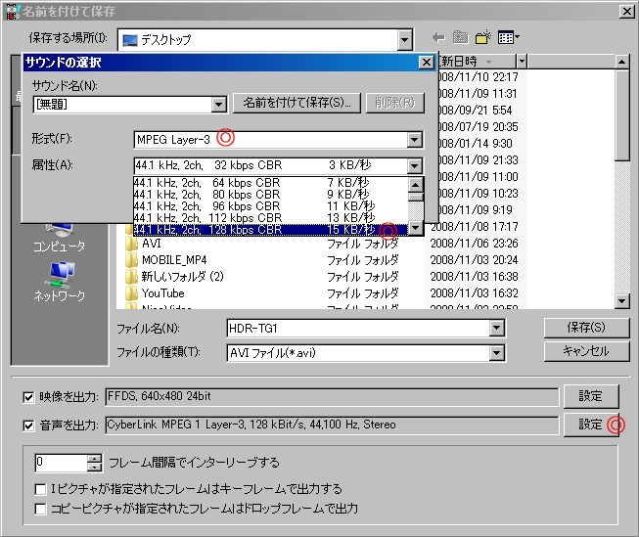The height and width of the screenshot is (537, 639).
Task: Click the 保存(S) button
Action: tap(586, 328)
